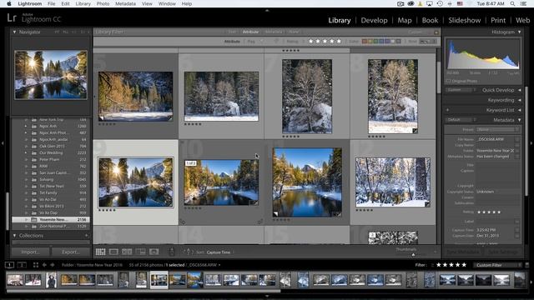Viewport: 534px width, 300px height.
Task: Click the filmstrip grid shortcut icon
Action: click(x=35, y=265)
